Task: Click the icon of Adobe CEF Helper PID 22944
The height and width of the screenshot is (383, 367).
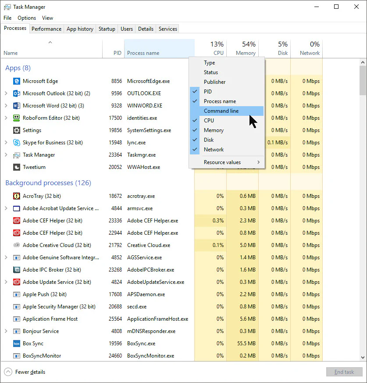Action: click(x=16, y=233)
